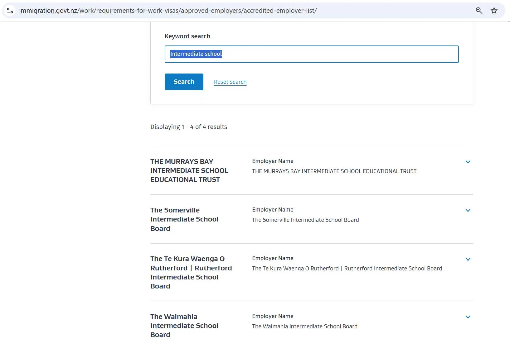The height and width of the screenshot is (343, 510).
Task: Click the Waimahia employer name value text
Action: tap(305, 326)
